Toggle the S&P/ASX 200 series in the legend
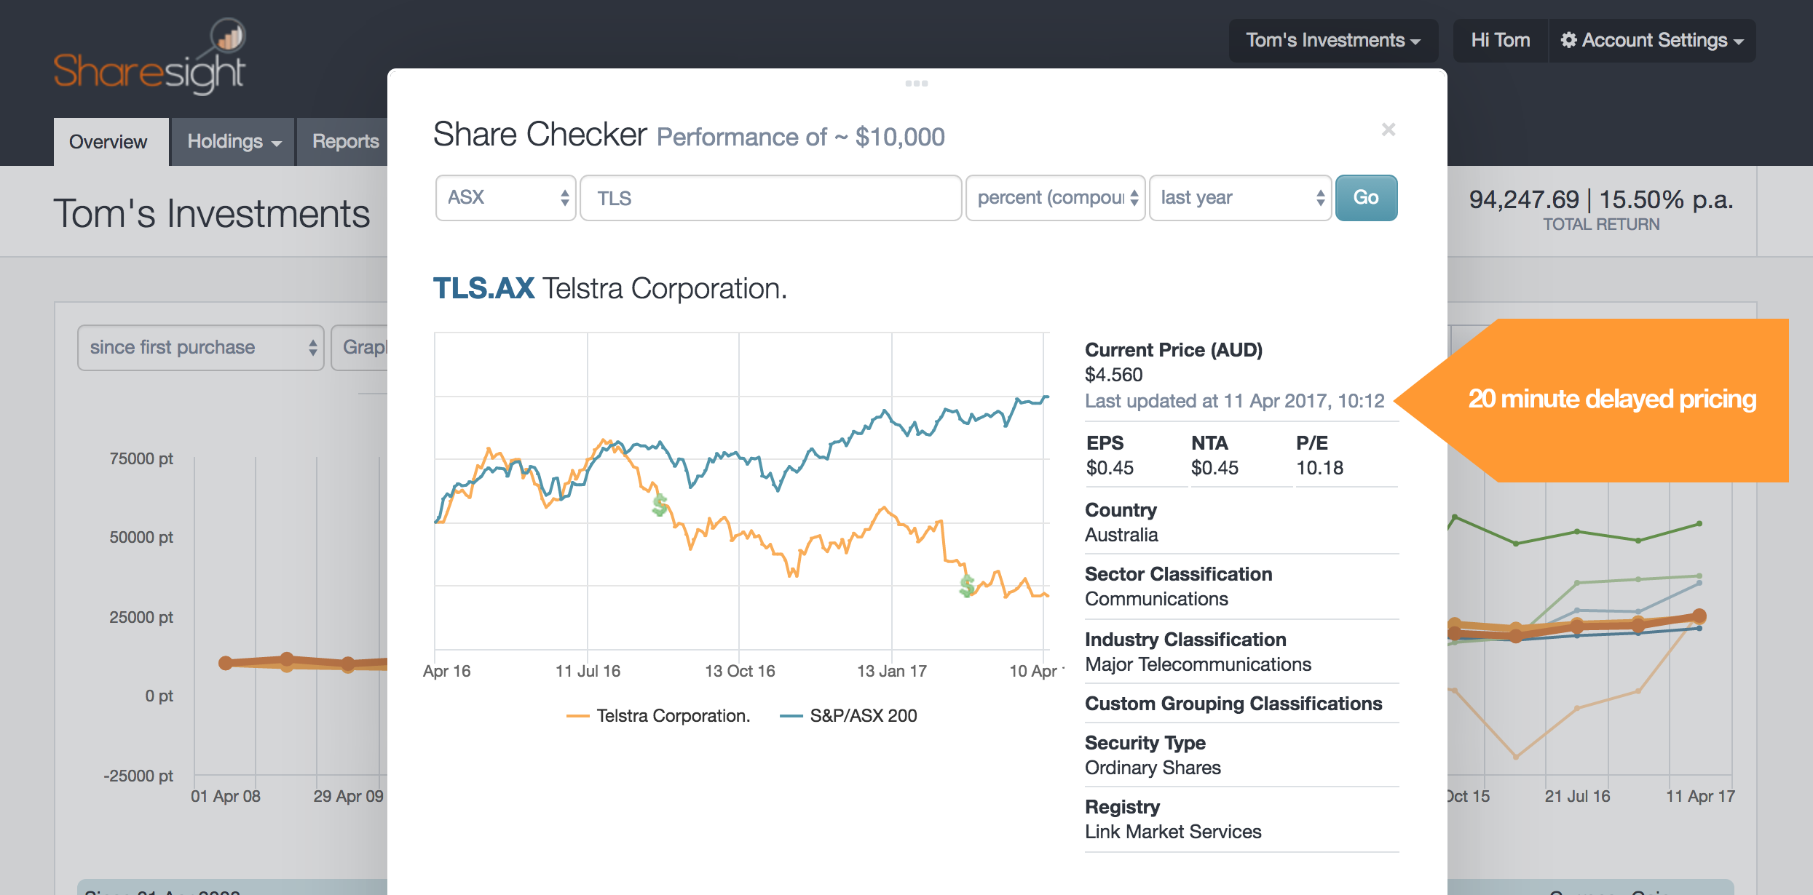This screenshot has height=895, width=1813. [864, 715]
